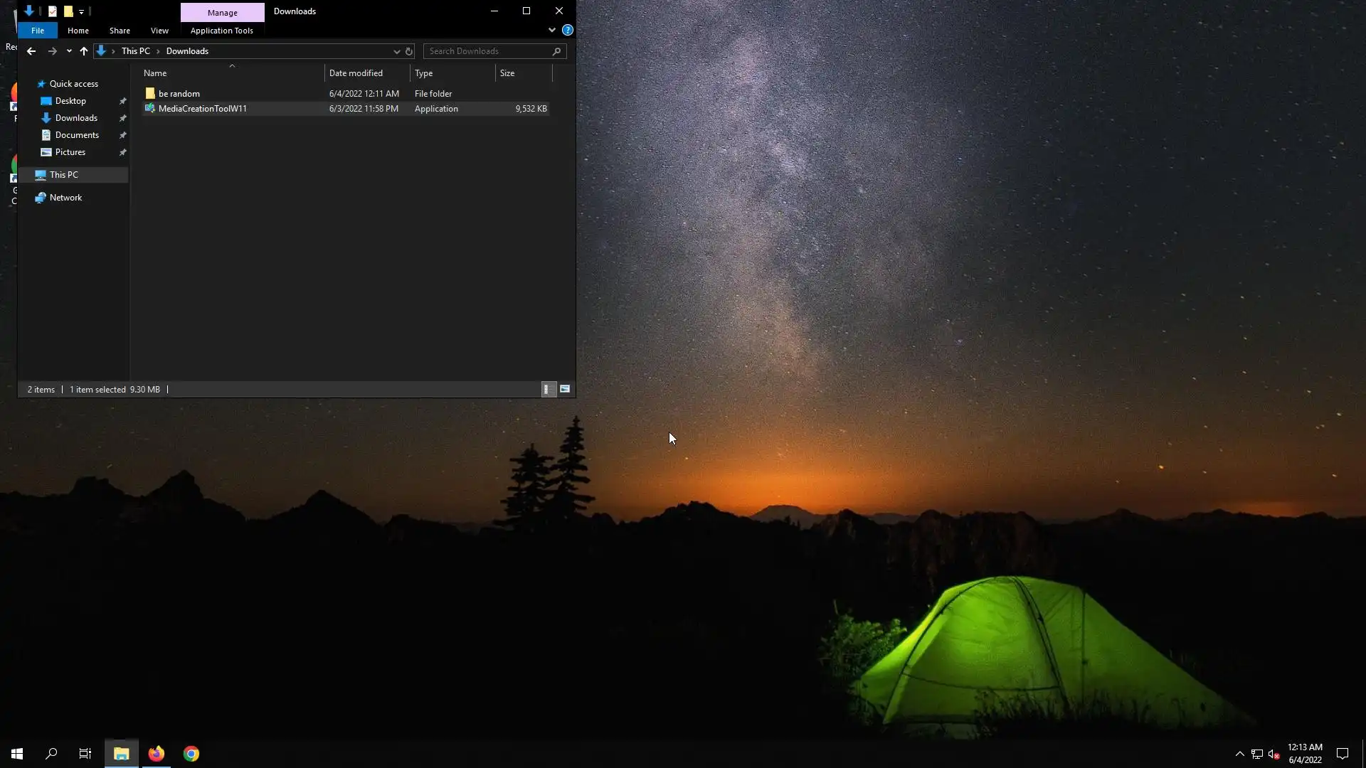The height and width of the screenshot is (768, 1366).
Task: Expand the ribbon with the chevron
Action: [552, 30]
